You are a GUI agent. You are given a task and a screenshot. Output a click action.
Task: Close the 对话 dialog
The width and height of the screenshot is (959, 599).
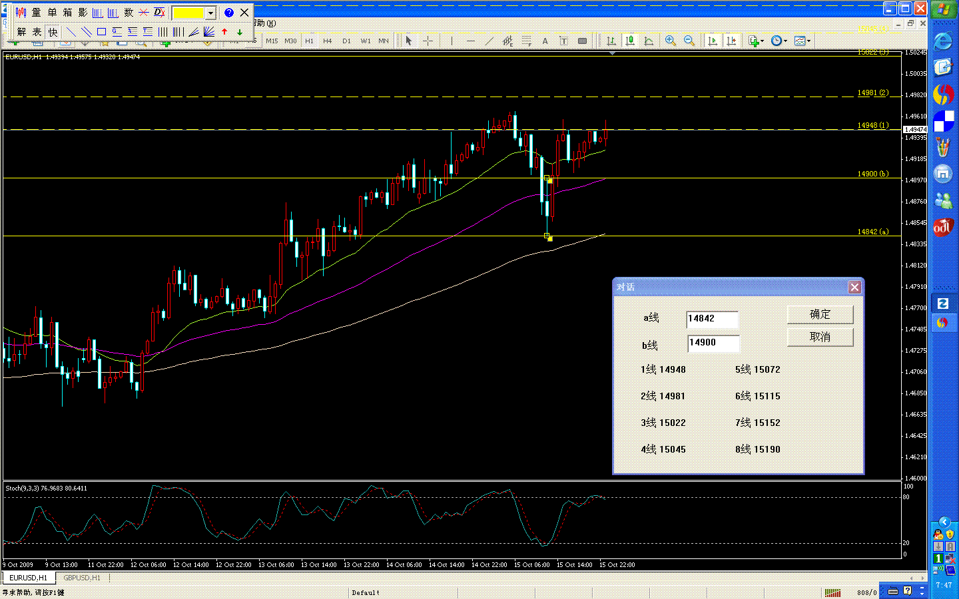tap(854, 287)
